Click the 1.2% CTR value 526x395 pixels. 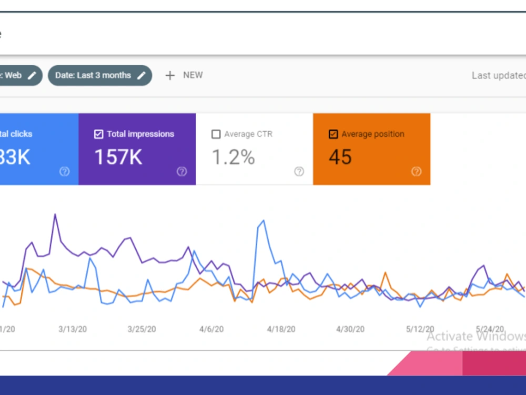tap(234, 157)
